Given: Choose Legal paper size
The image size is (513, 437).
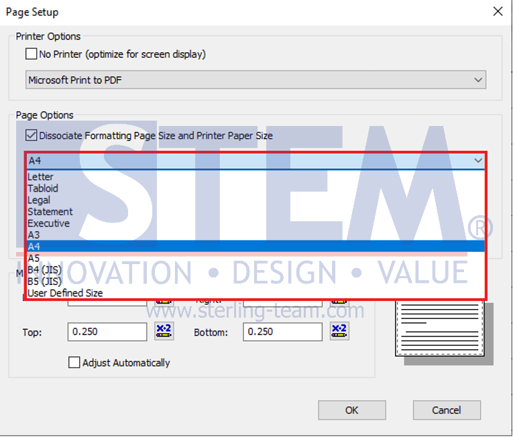Looking at the screenshot, I should pos(39,200).
